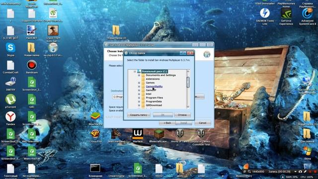Screen dimensions: 318x179
Task: Click the 1440x900 resolution text in recording bar
Action: (x=258, y=172)
